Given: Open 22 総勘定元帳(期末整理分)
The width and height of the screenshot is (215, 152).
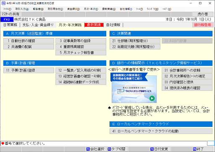Looking at the screenshot, I should tap(135, 47).
